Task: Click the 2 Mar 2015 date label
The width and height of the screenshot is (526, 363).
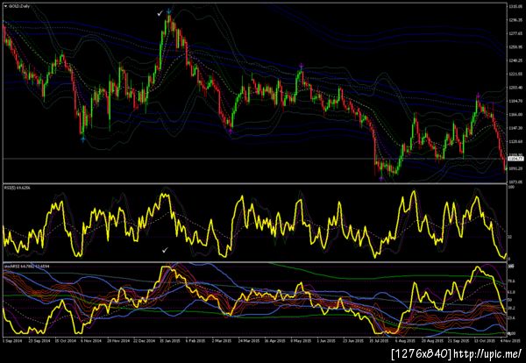Action: 222,340
